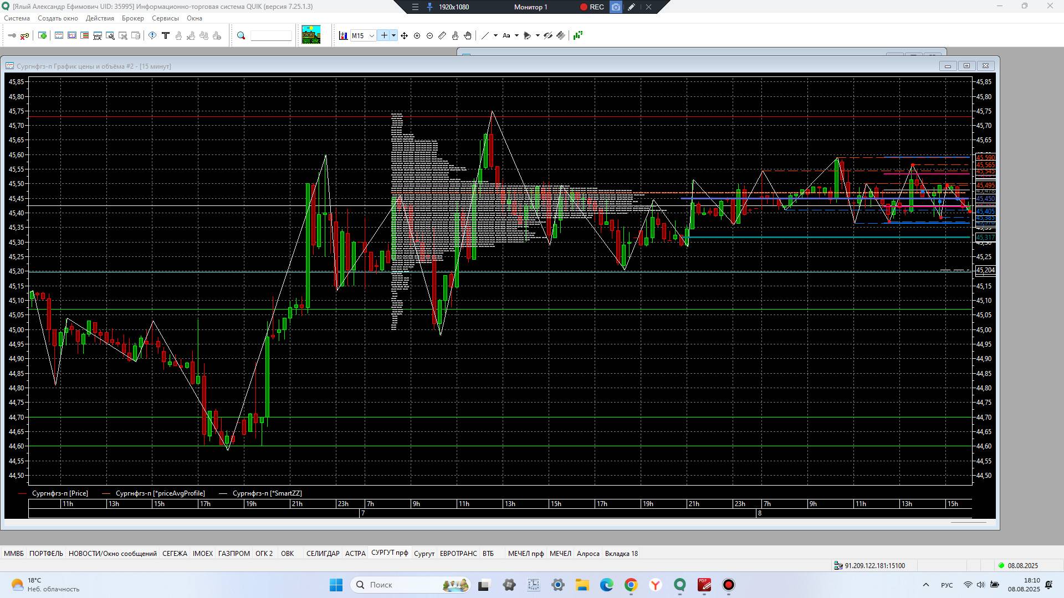Select the move chart crosshair-arrows tool

(x=404, y=35)
